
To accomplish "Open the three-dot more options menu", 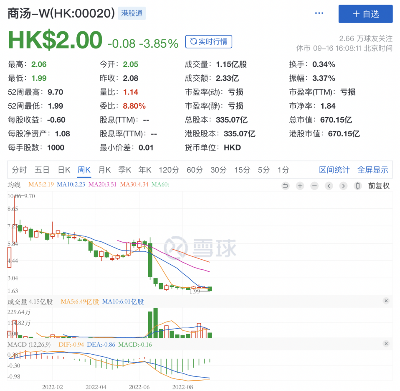I will 319,13.
